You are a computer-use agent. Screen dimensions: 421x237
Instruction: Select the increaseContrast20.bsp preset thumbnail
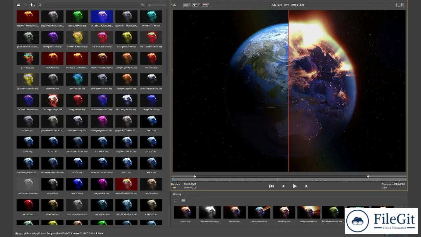coord(102,163)
